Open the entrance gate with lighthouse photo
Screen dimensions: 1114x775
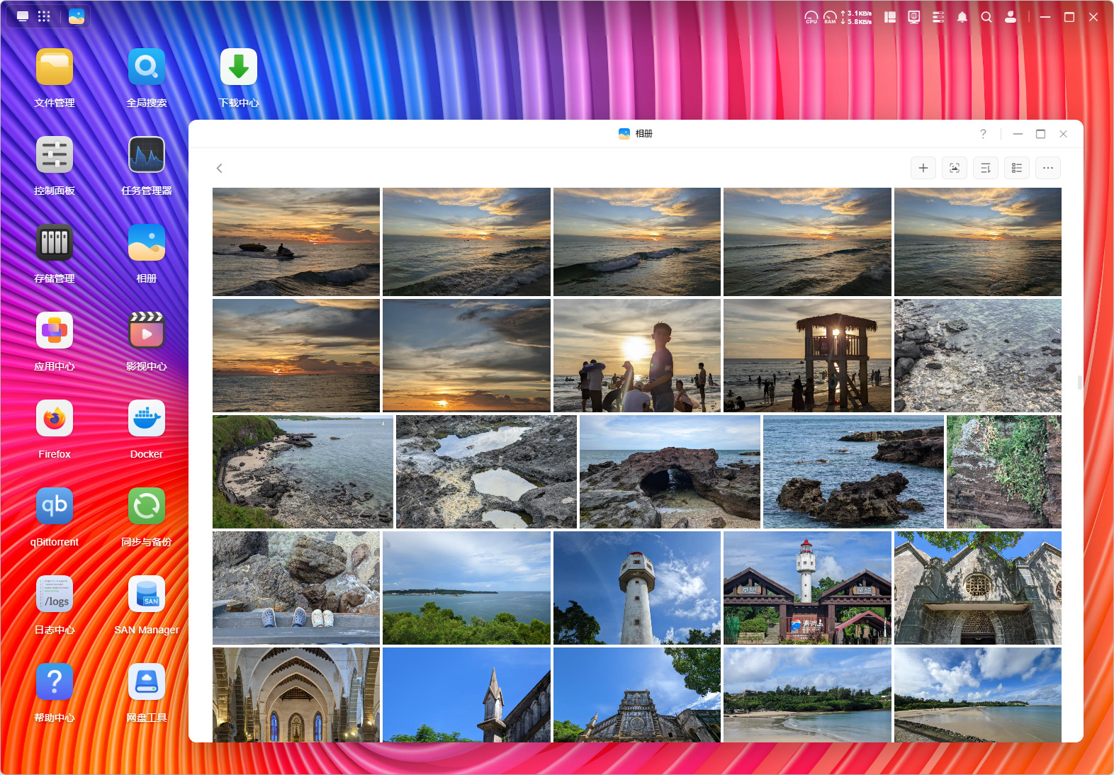(x=807, y=588)
